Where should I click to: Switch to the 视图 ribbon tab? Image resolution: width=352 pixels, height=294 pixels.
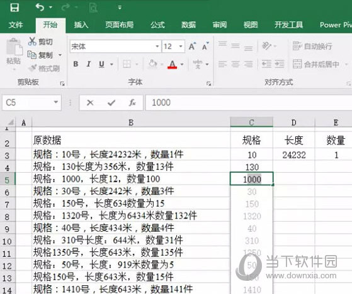[251, 24]
